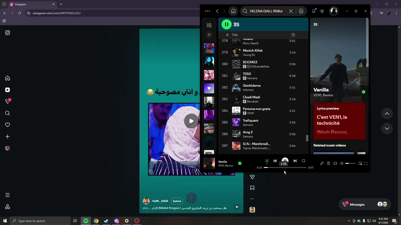Click Vanilla album art in player bar

209,163
